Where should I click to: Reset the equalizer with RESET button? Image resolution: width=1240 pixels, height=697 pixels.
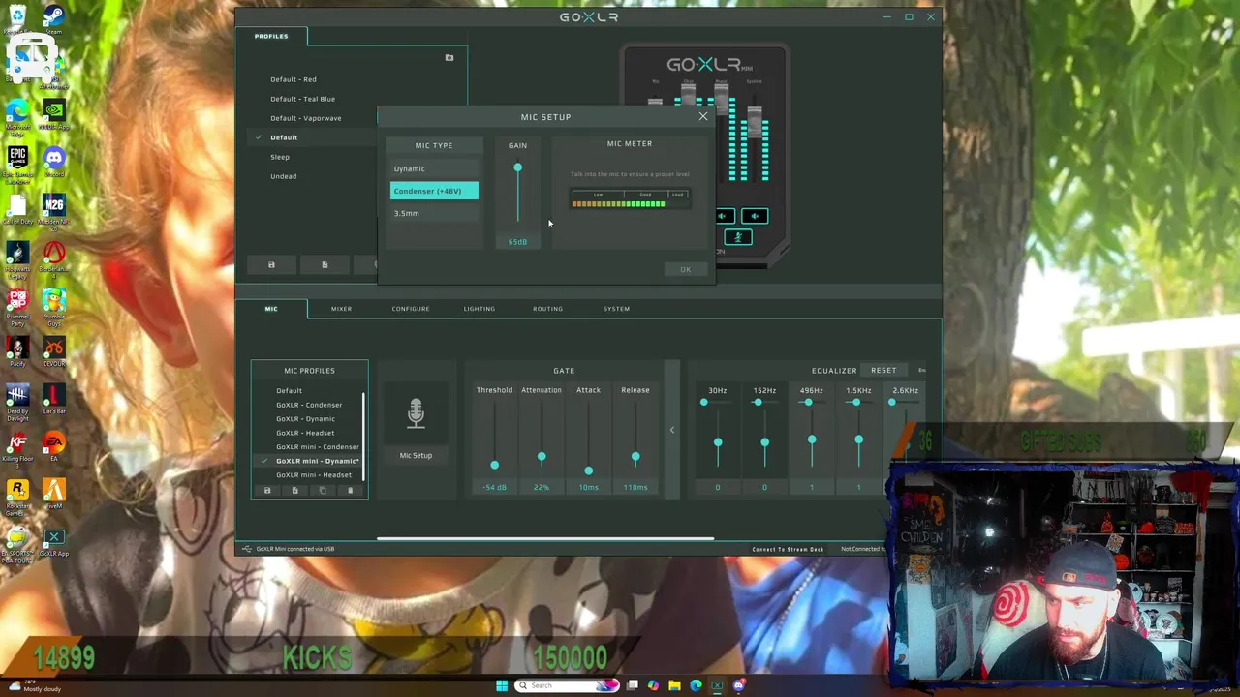(x=883, y=371)
